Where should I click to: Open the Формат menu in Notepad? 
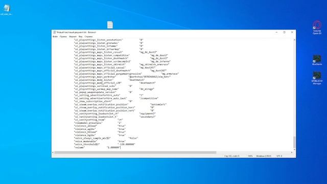pos(73,36)
